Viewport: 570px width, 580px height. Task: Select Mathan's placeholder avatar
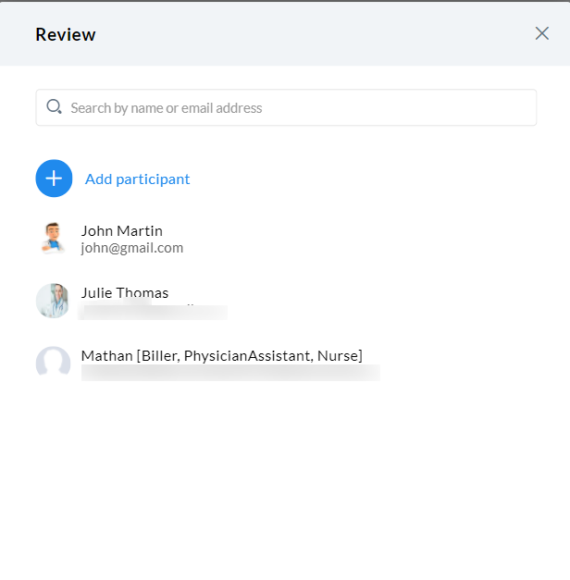(x=53, y=363)
